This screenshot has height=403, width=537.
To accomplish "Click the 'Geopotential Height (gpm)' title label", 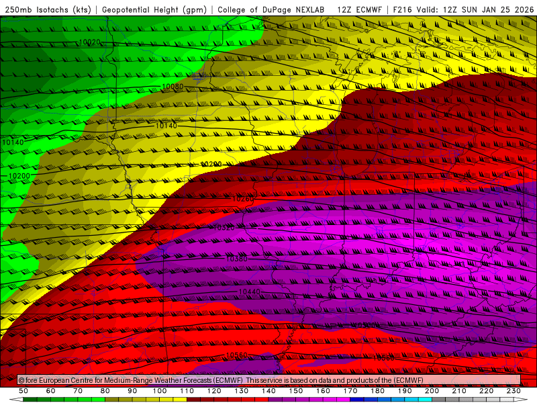I will 154,9.
